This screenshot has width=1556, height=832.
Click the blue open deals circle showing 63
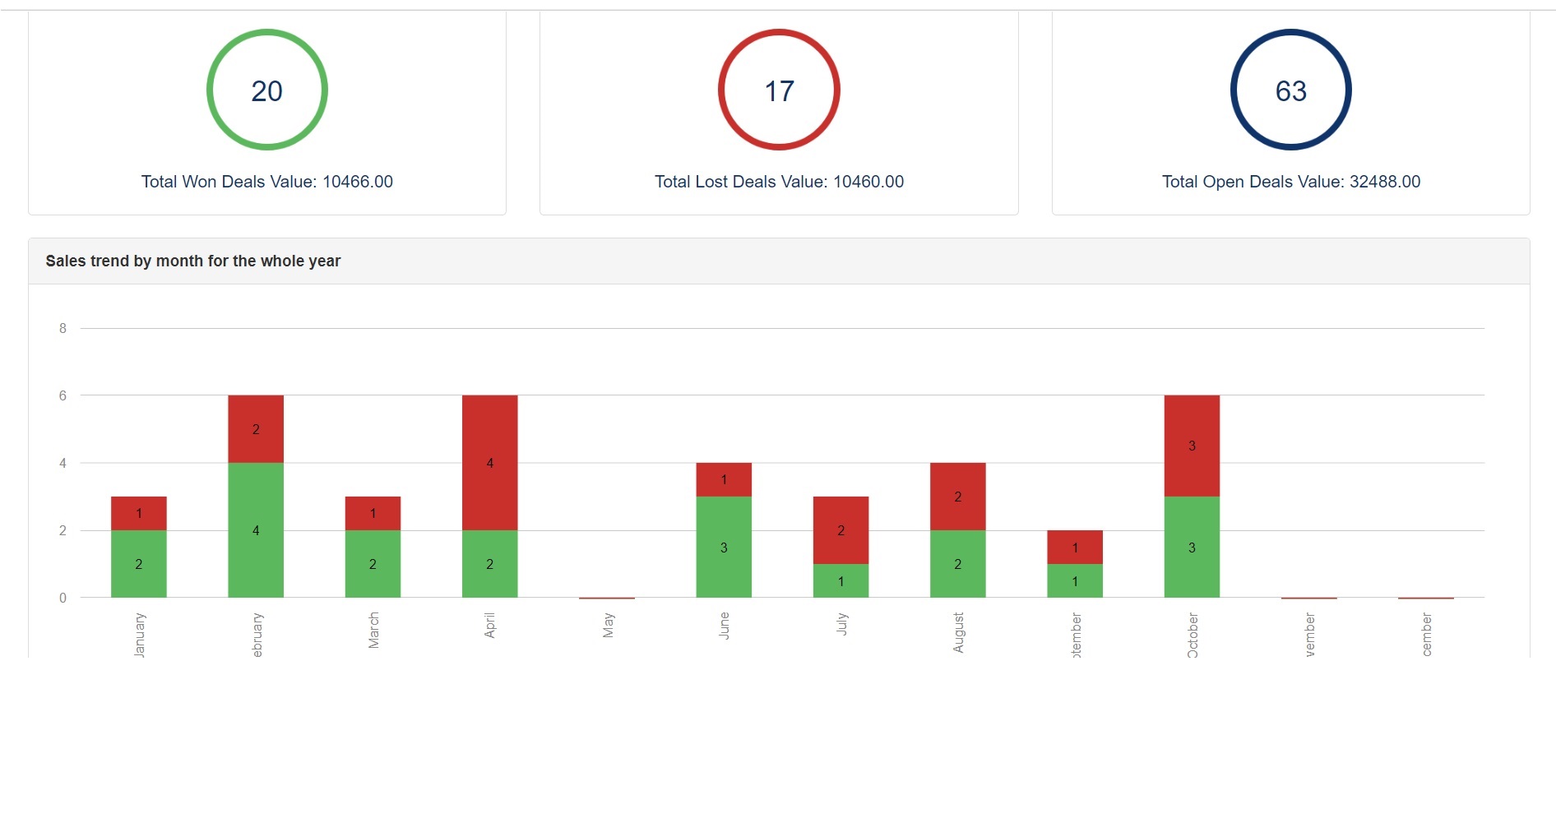1290,90
